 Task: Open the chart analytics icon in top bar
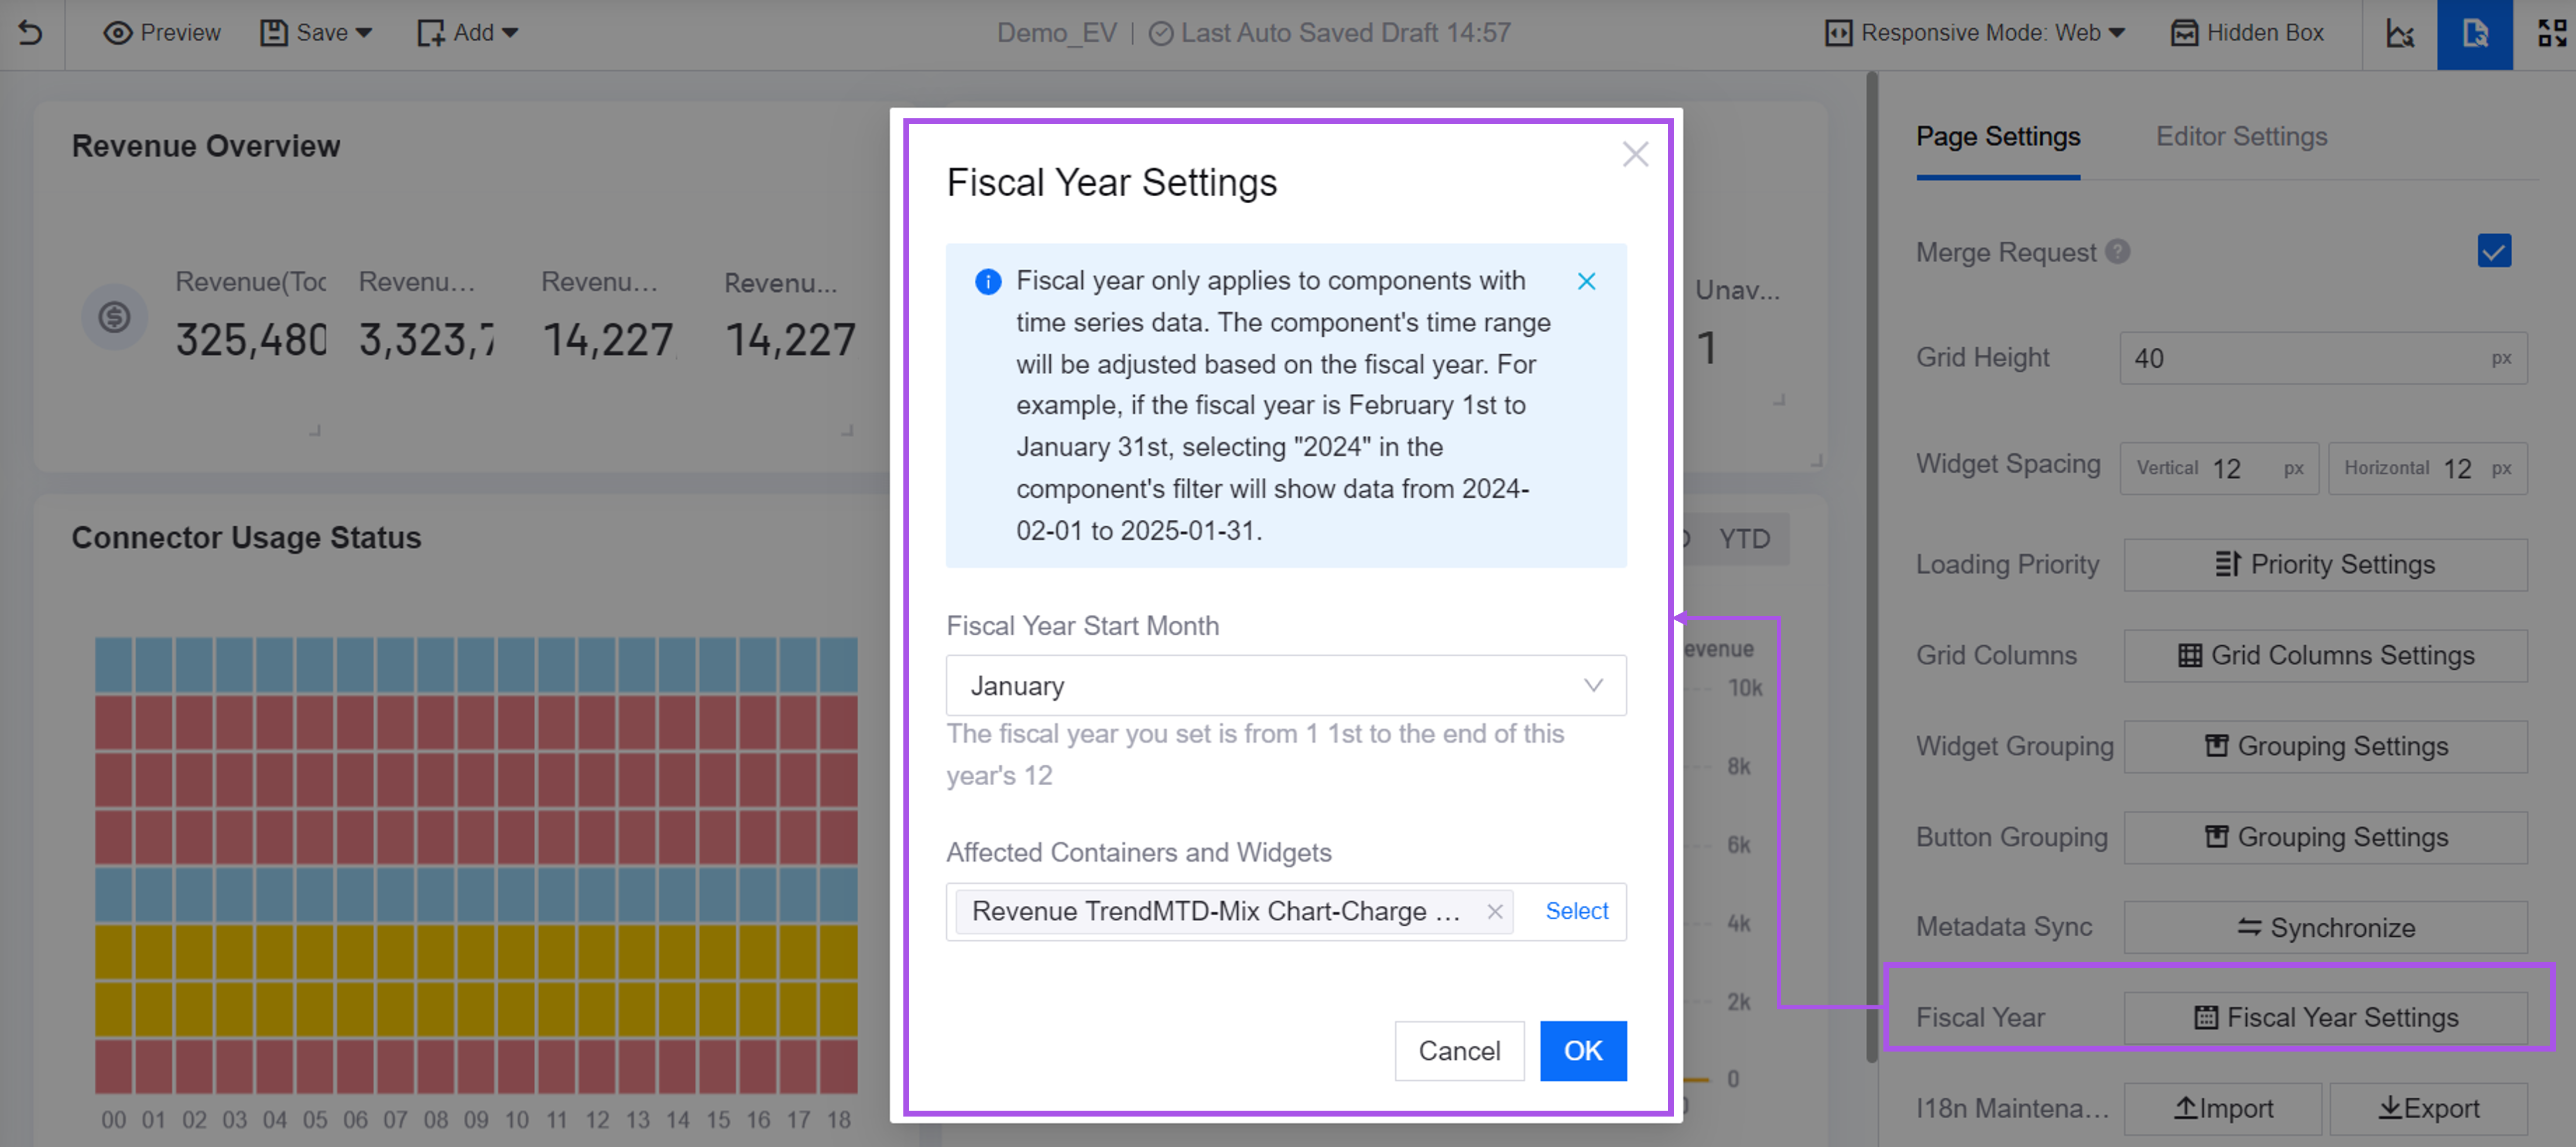2399,33
